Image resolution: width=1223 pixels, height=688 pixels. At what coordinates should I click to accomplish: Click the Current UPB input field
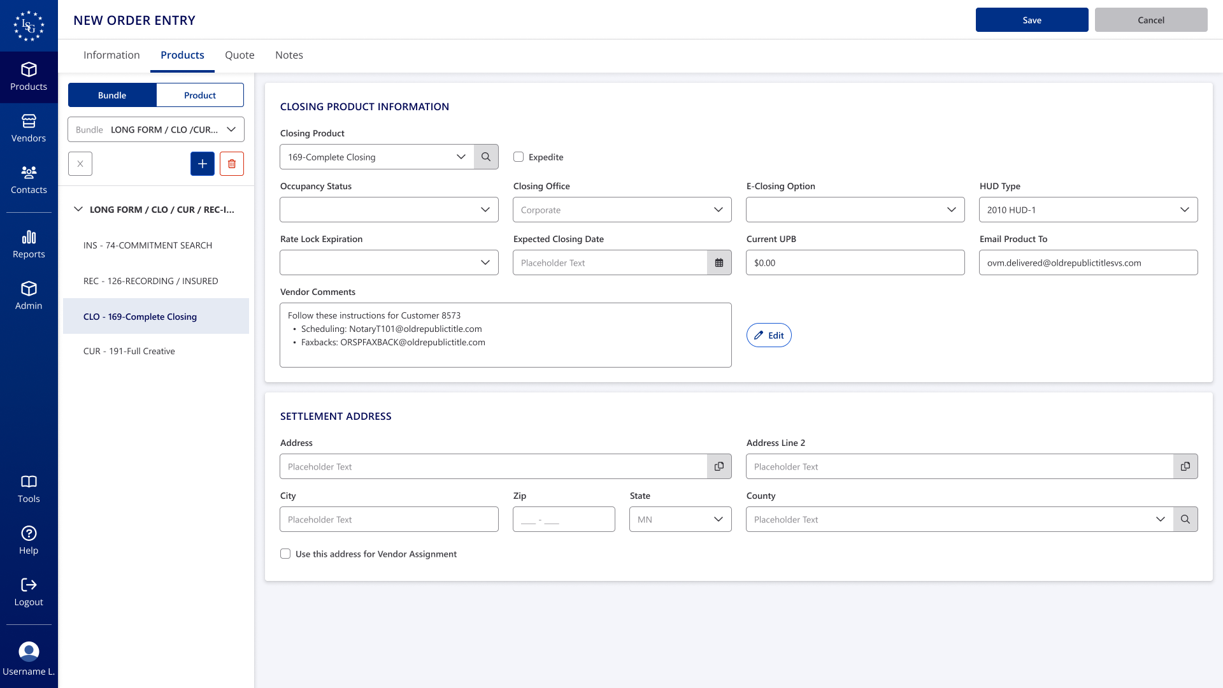pyautogui.click(x=855, y=262)
